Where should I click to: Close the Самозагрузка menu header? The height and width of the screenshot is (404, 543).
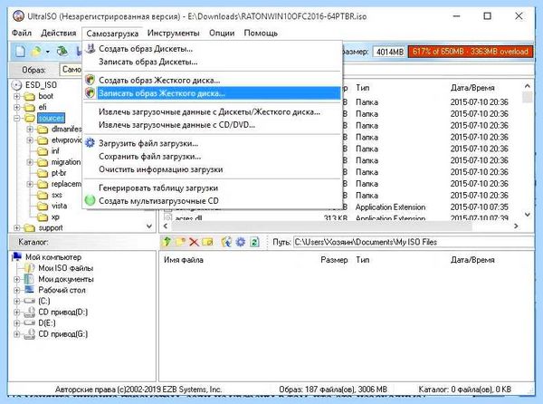[112, 34]
